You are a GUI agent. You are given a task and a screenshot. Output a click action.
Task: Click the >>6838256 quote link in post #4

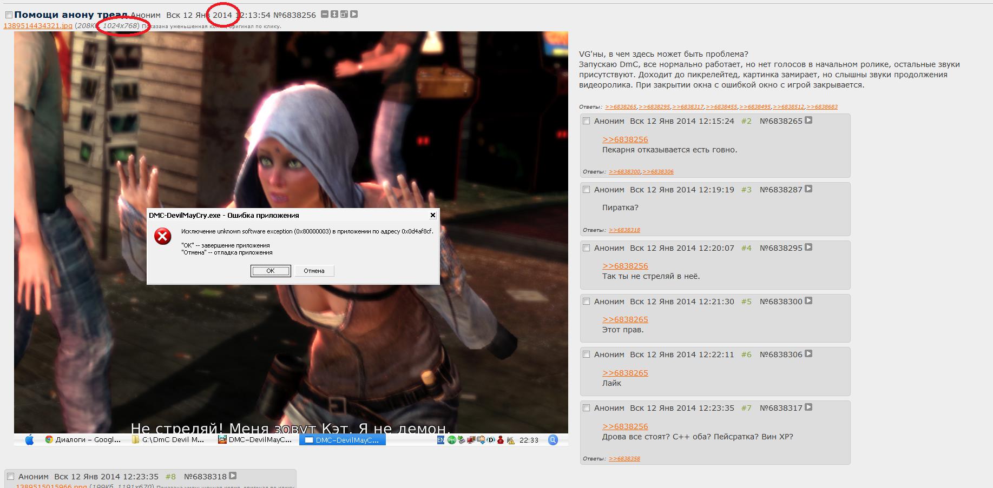[625, 266]
